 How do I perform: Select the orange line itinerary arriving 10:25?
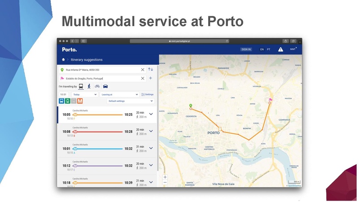[107, 114]
